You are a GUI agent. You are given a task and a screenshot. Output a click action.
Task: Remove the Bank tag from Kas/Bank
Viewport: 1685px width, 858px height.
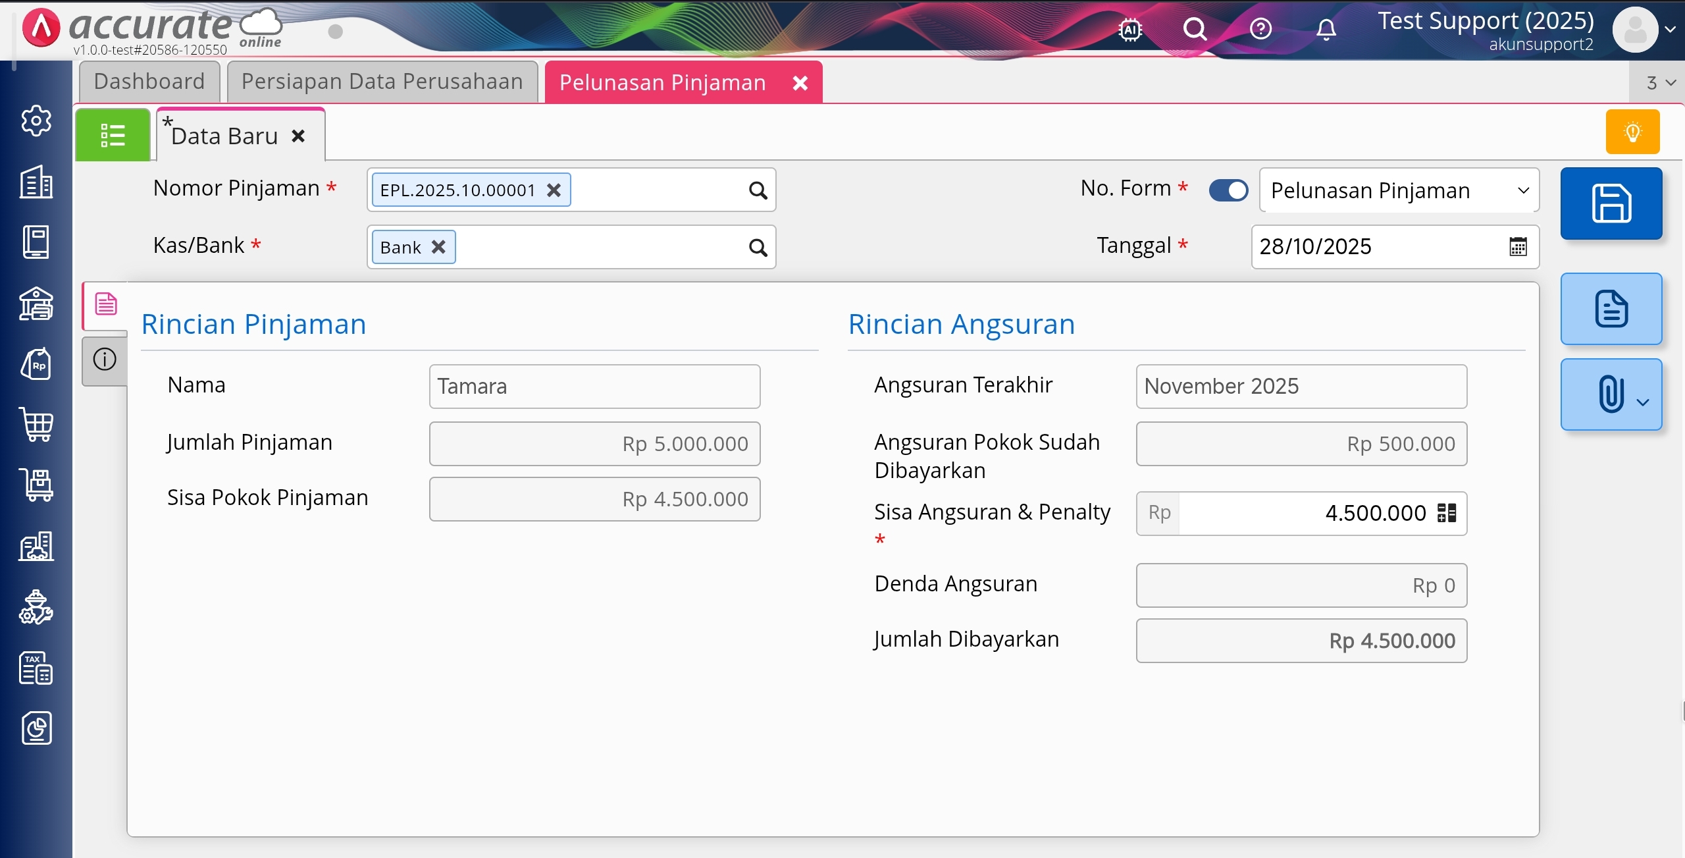point(438,248)
